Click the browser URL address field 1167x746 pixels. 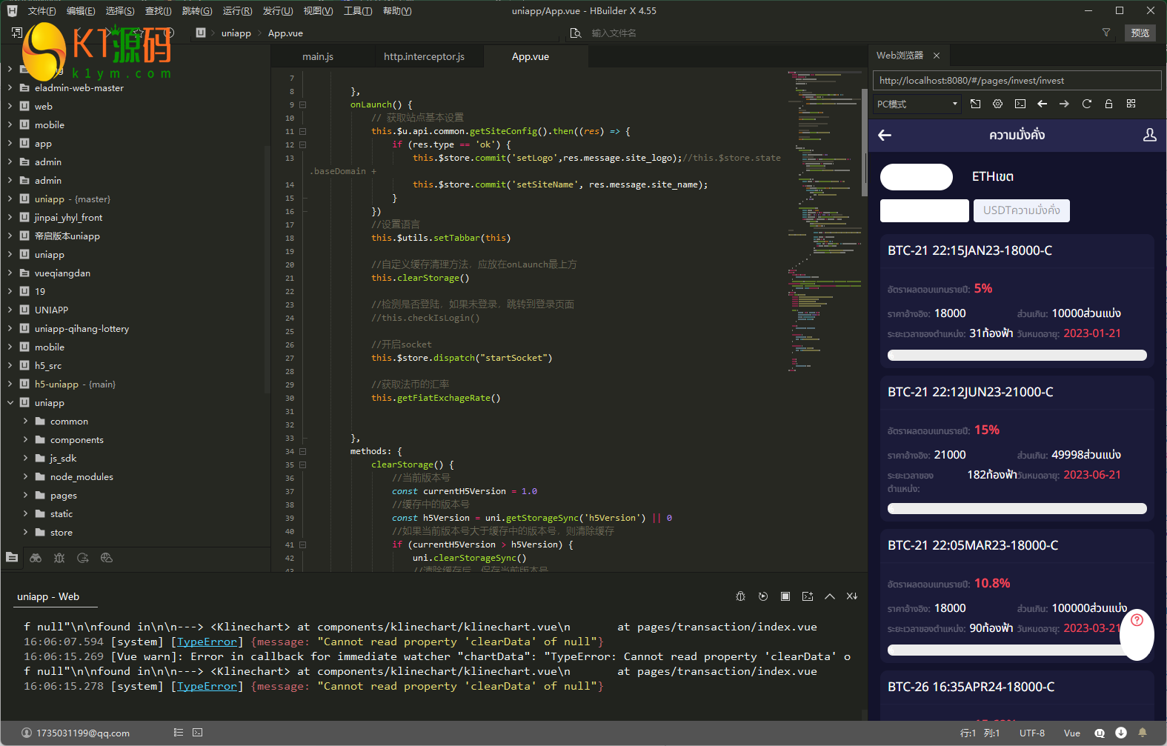[x=1017, y=81]
